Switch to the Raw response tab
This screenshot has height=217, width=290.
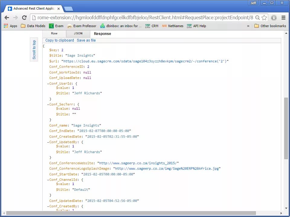(54, 33)
